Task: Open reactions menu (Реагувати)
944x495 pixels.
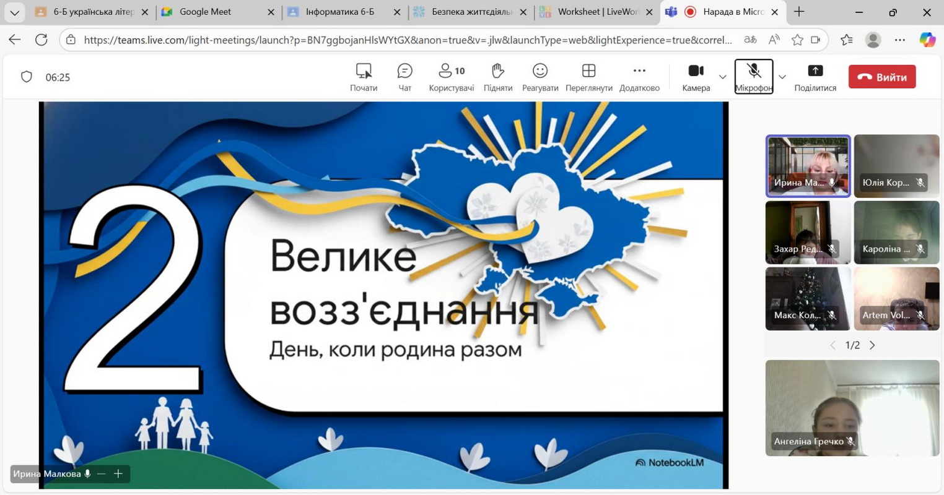Action: point(540,77)
